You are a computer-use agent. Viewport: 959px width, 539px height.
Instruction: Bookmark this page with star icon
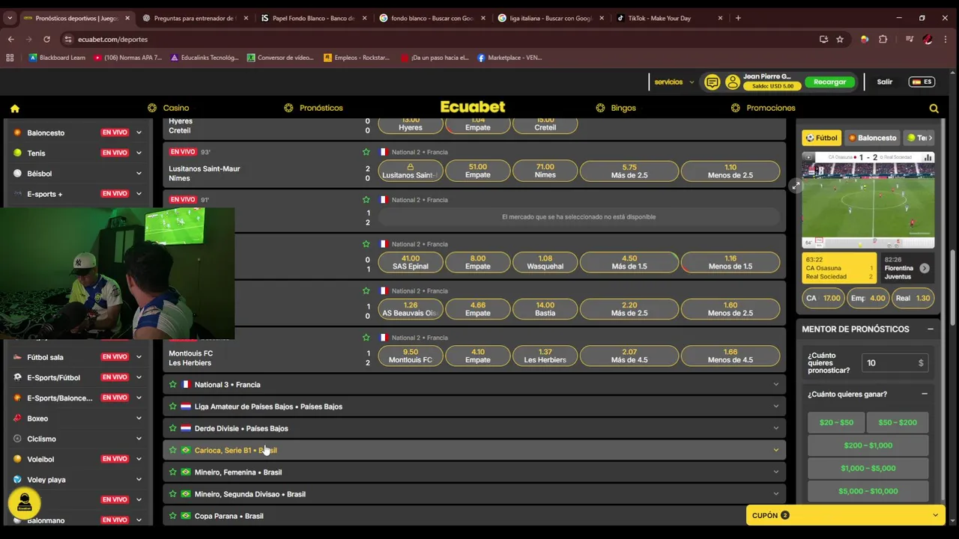pos(840,39)
